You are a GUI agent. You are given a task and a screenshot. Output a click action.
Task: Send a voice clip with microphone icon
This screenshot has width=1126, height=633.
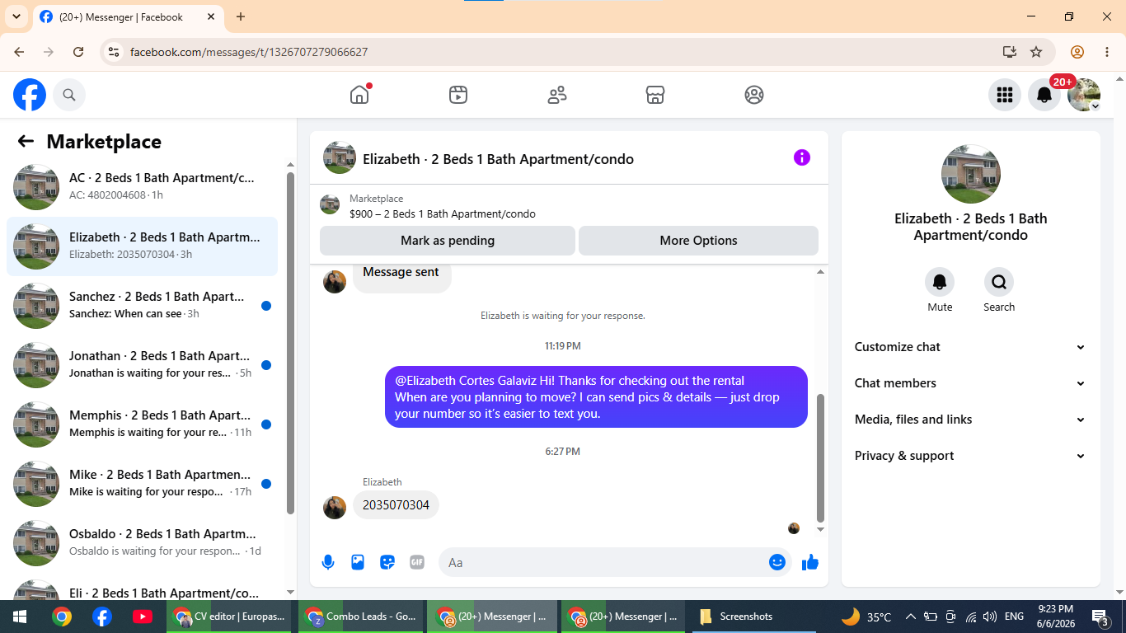328,562
